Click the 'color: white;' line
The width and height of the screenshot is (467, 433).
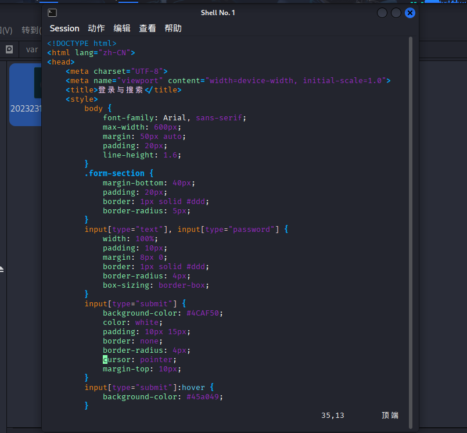tap(132, 323)
